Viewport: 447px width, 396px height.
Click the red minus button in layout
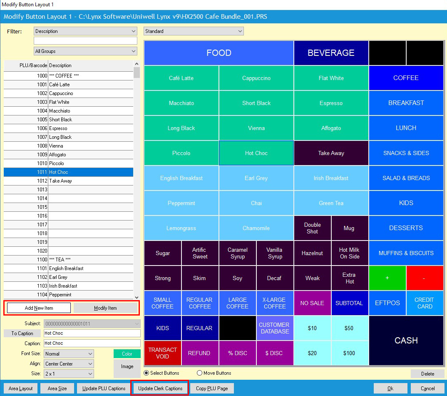[425, 278]
